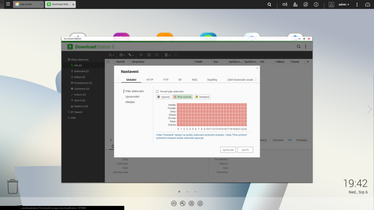This screenshot has height=210, width=374.
Task: Click Download Station's search magnifier icon
Action: pos(299,47)
